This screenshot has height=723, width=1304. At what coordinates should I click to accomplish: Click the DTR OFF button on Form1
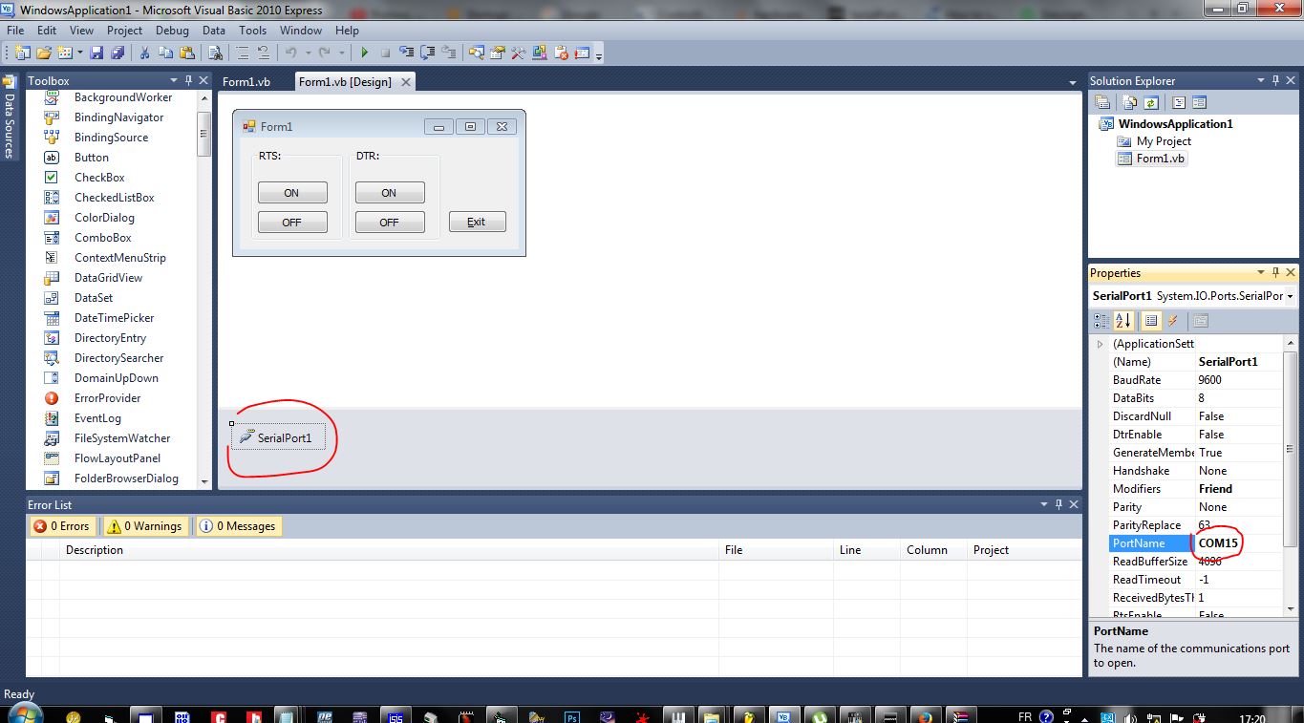coord(390,223)
